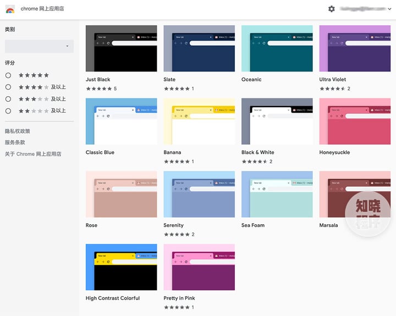The image size is (396, 316).
Task: Click the Sea Foam title text
Action: pos(253,225)
